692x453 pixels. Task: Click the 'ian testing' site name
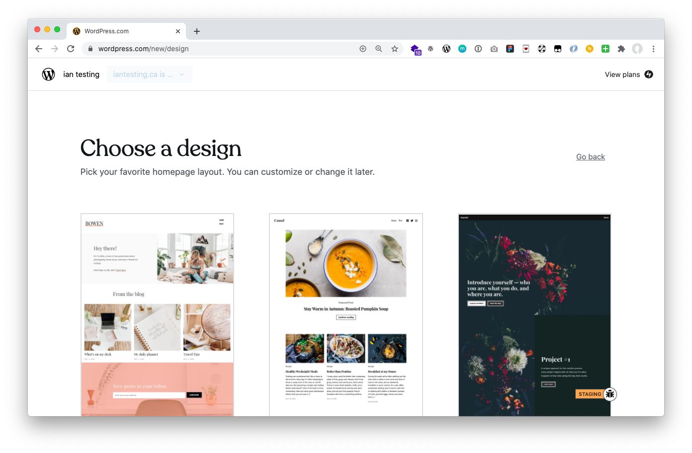point(81,75)
